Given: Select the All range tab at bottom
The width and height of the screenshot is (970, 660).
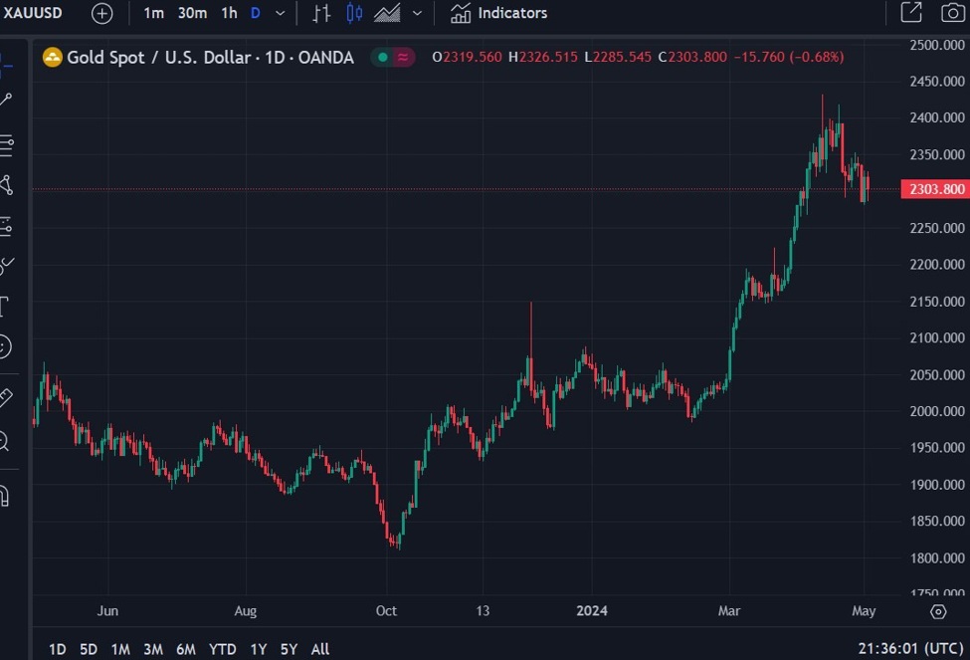Looking at the screenshot, I should [x=319, y=648].
